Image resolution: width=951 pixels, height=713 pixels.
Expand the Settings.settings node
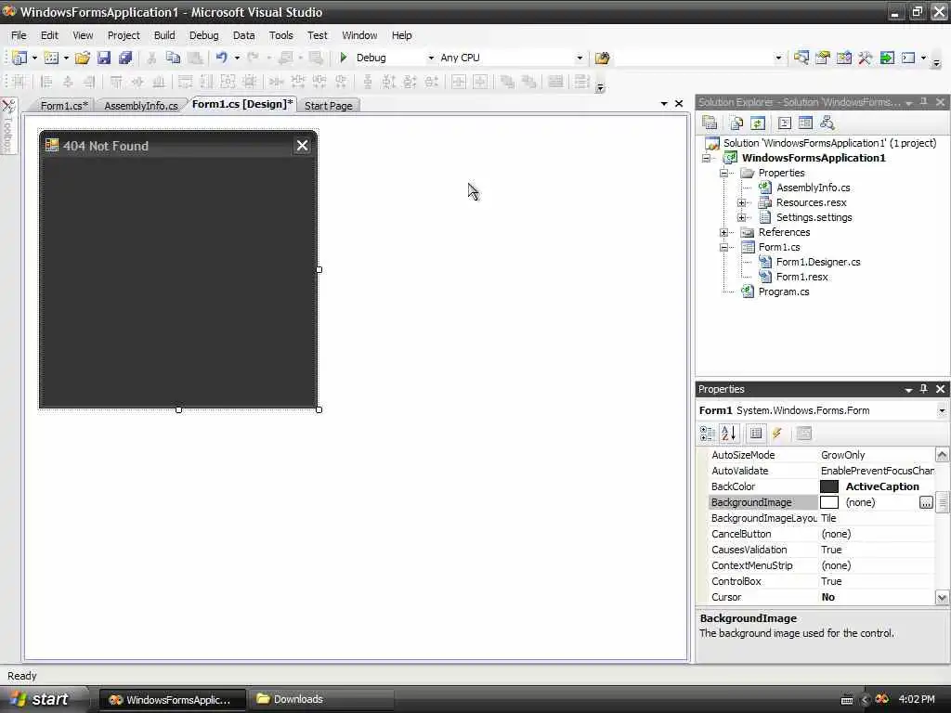pos(741,217)
